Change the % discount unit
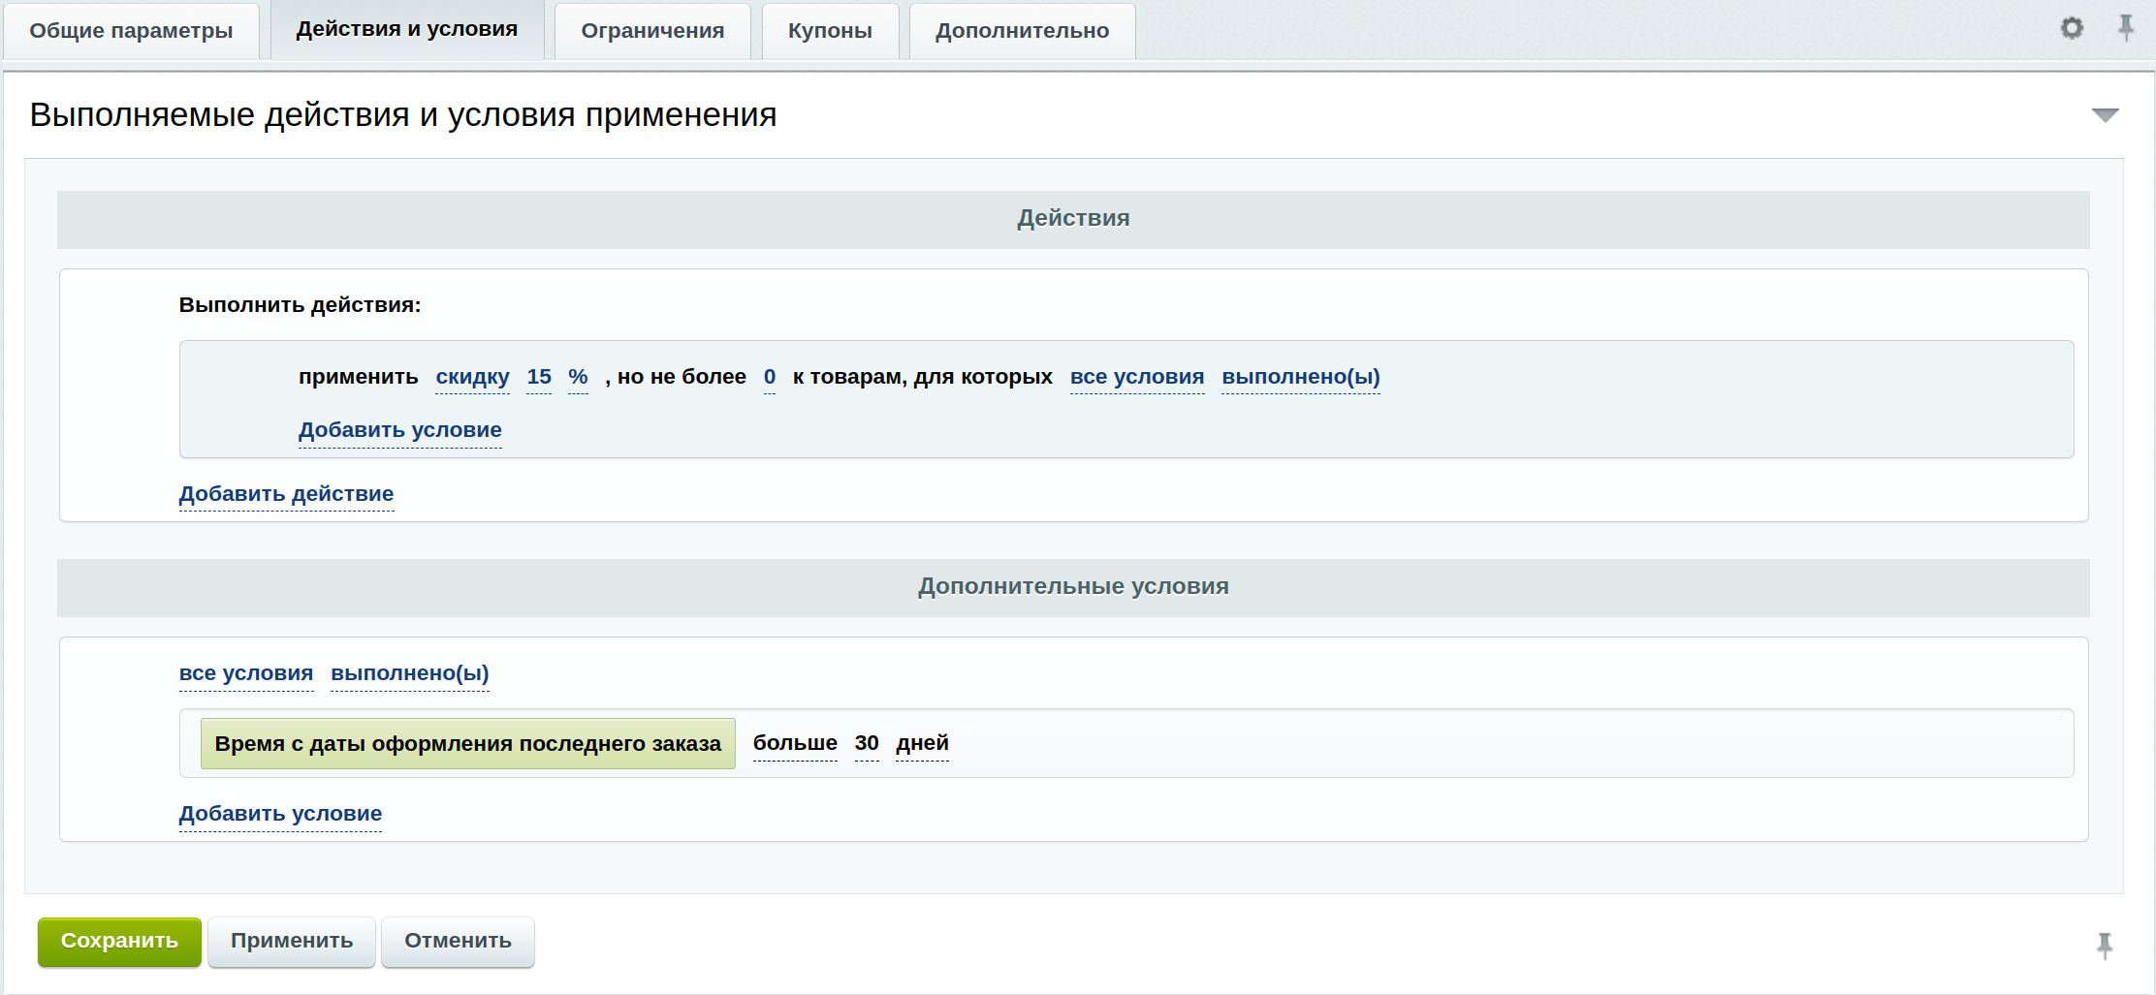The image size is (2156, 995). point(578,377)
